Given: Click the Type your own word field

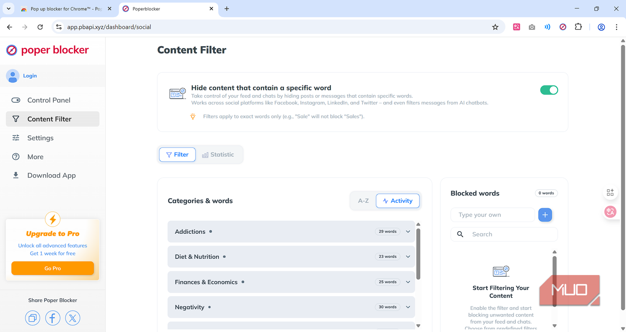Looking at the screenshot, I should (492, 215).
